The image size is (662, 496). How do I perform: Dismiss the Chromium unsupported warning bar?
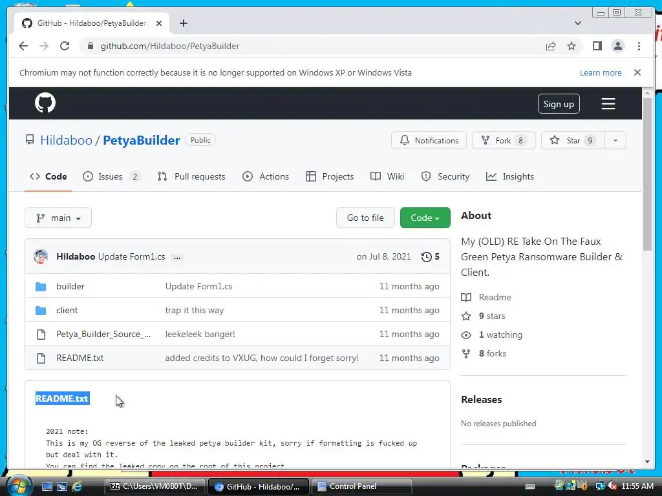pos(637,72)
